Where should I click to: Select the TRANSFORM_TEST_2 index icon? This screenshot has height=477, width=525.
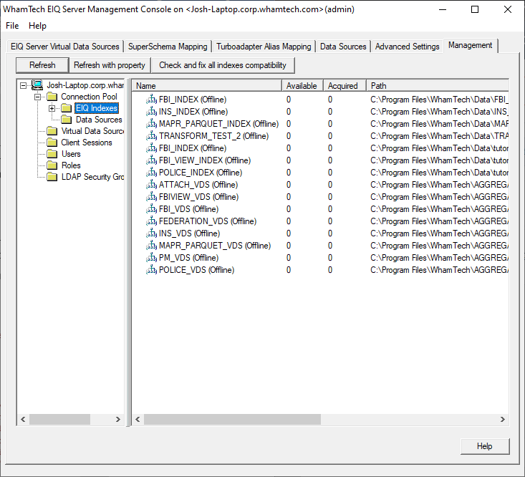pyautogui.click(x=151, y=136)
